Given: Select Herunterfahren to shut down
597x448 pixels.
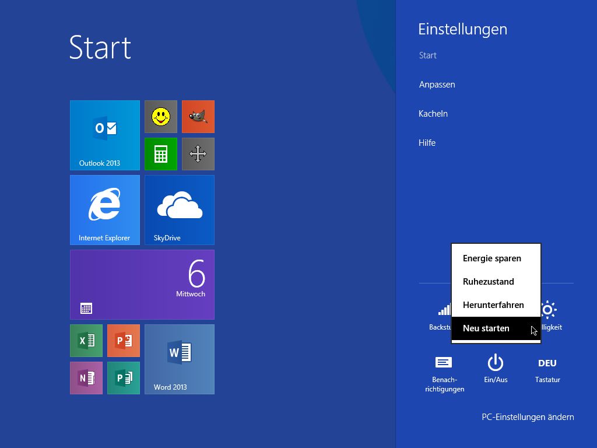Looking at the screenshot, I should 496,304.
